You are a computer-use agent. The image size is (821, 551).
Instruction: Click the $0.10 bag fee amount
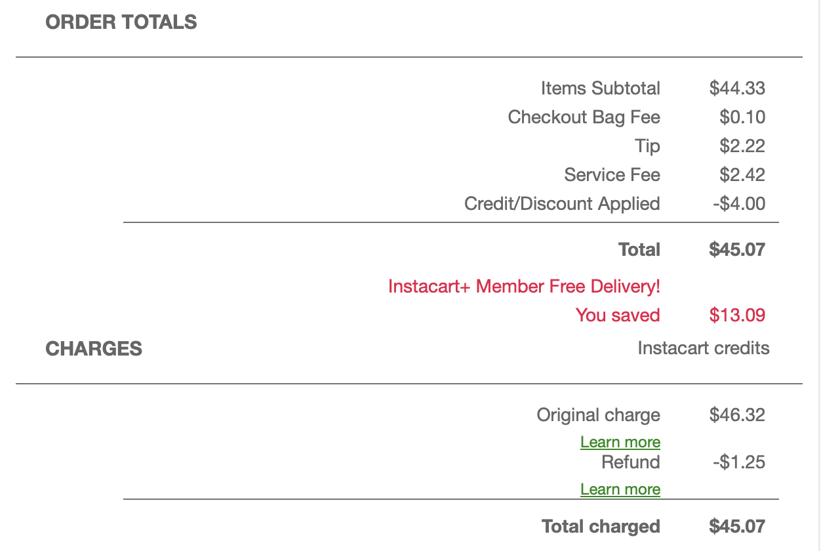pyautogui.click(x=742, y=117)
